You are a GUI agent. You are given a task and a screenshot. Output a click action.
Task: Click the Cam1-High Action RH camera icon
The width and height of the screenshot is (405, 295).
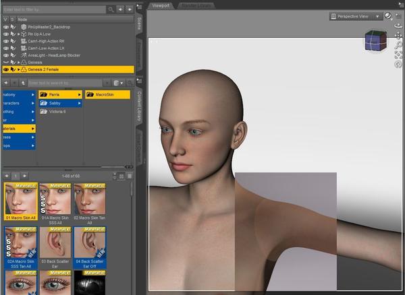(24, 41)
